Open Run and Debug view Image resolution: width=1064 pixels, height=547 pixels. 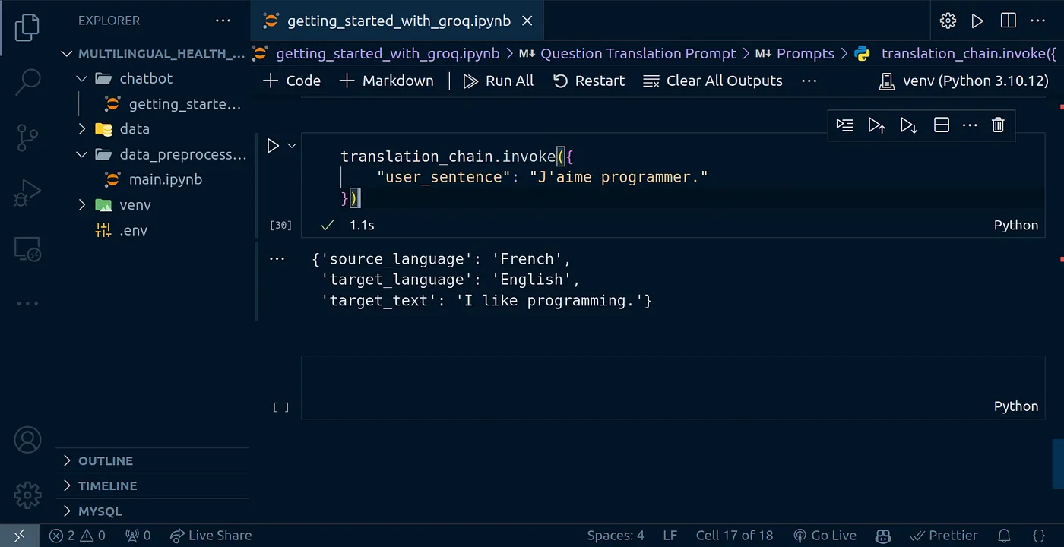point(28,193)
